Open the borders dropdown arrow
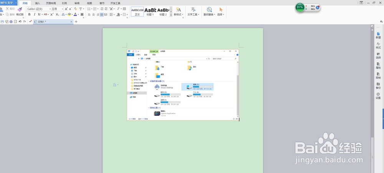The image size is (384, 173). (127, 15)
